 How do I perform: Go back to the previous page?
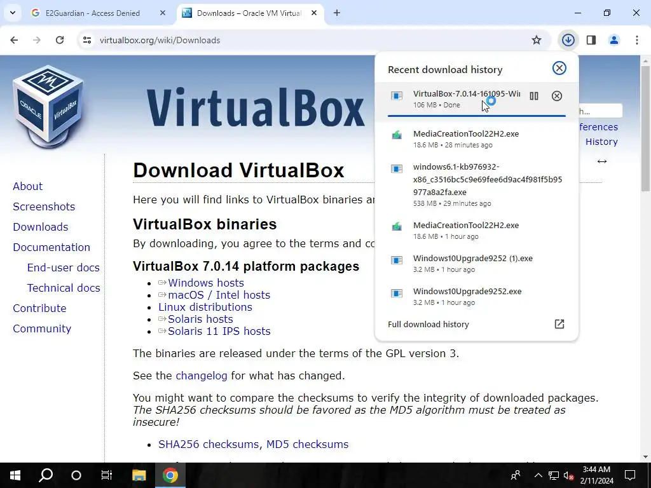pyautogui.click(x=14, y=40)
